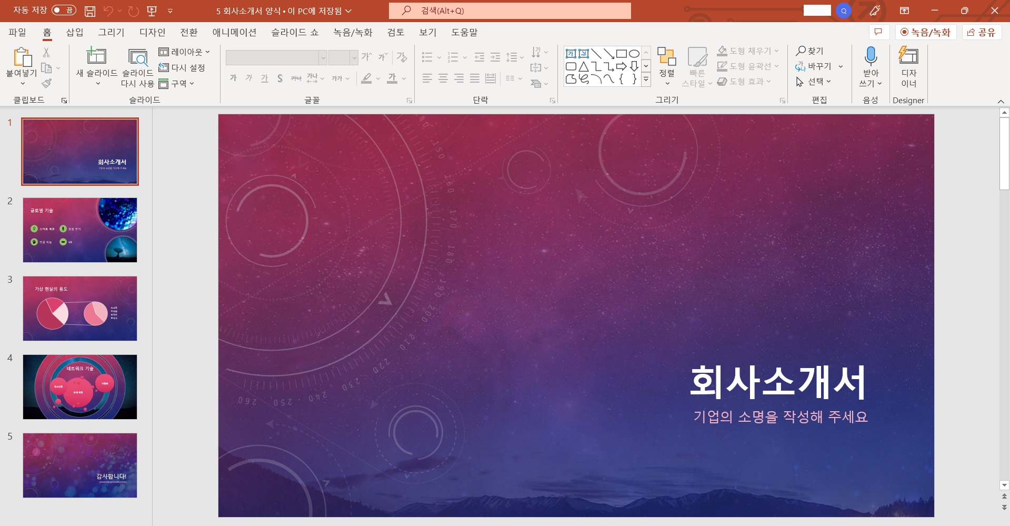
Task: Toggle Bold (가) formatting
Action: (x=233, y=78)
